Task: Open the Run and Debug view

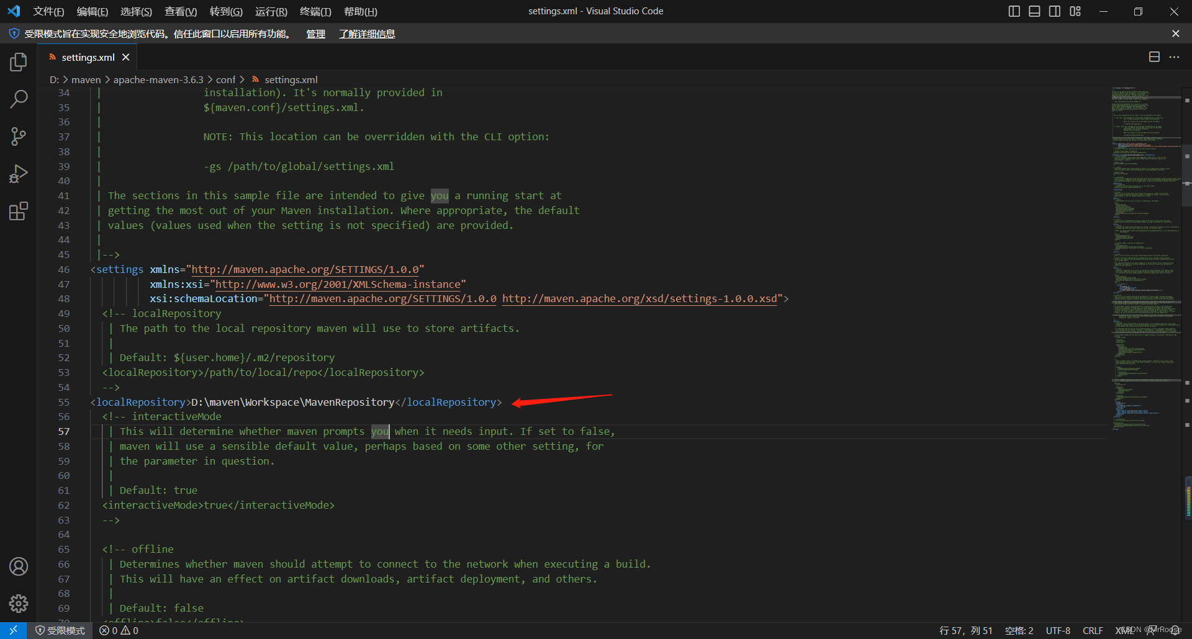Action: [x=19, y=174]
